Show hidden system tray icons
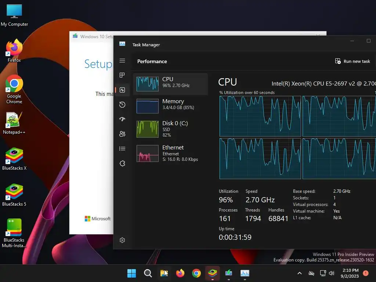This screenshot has height=282, width=376. point(300,273)
